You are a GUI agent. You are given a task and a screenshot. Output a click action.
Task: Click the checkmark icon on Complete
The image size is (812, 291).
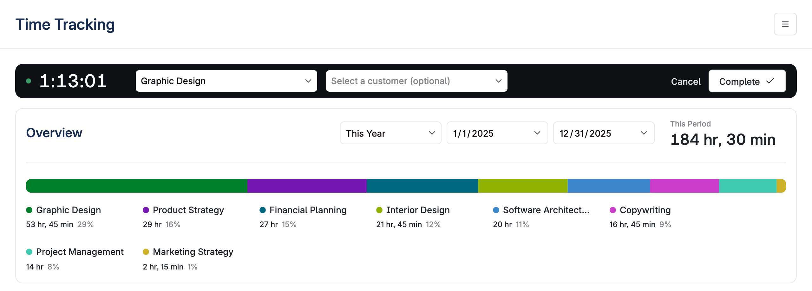(x=770, y=81)
